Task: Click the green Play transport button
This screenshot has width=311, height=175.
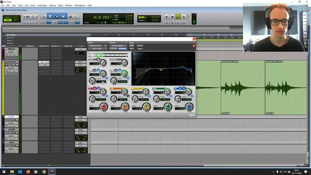Action: (x=178, y=17)
